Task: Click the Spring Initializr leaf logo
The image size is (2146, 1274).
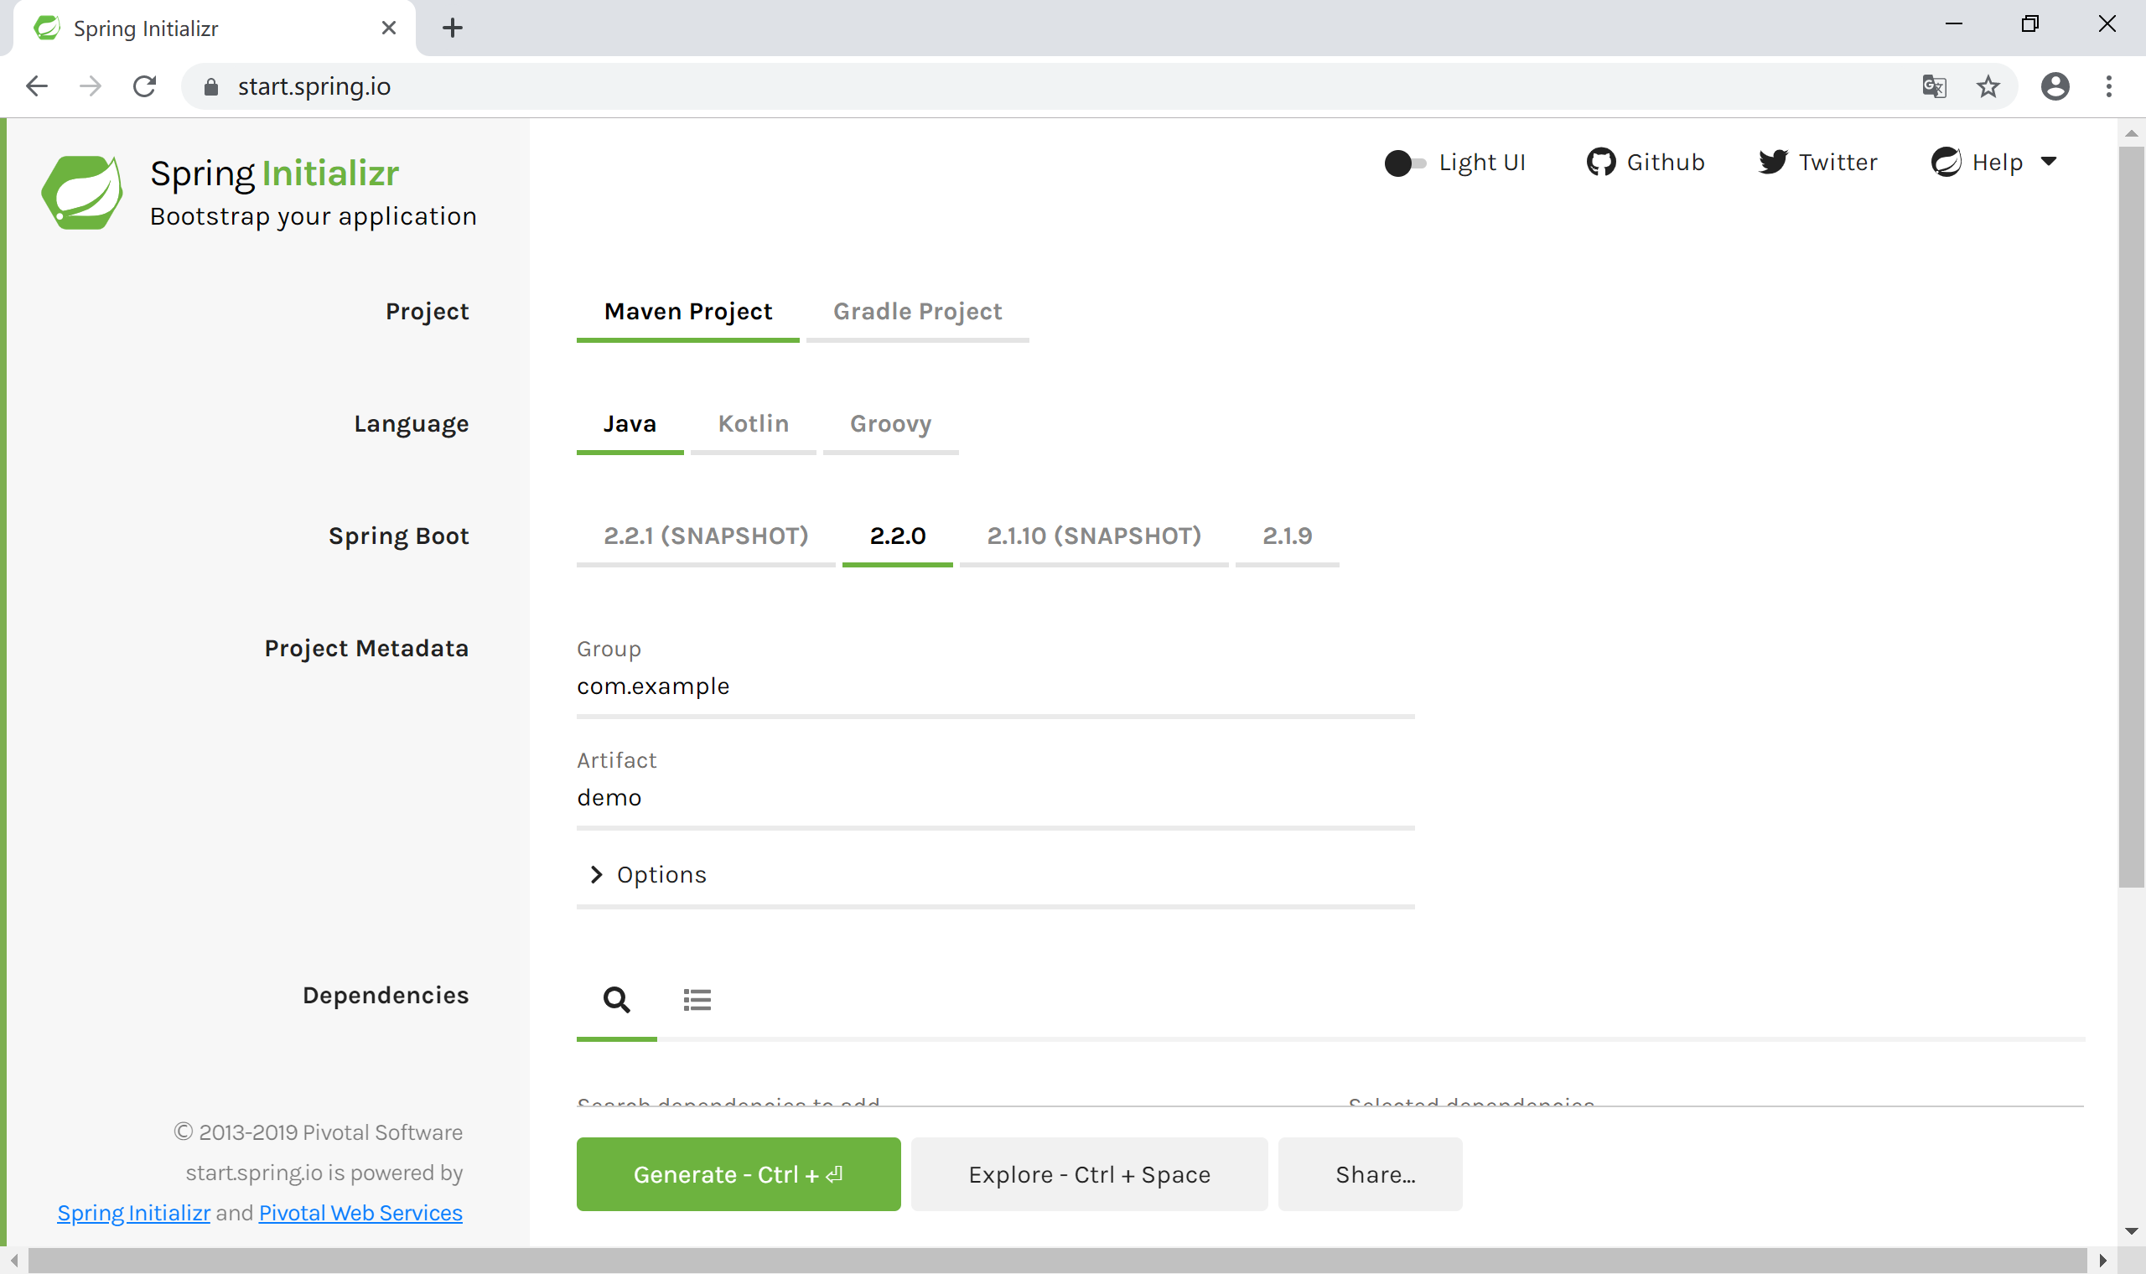Action: click(82, 192)
